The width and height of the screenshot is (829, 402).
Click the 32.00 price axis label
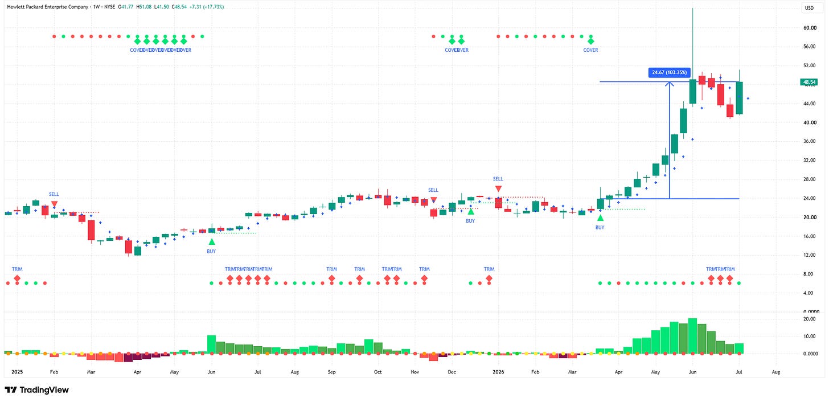[811, 161]
